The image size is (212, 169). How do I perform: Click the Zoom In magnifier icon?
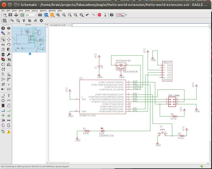[64, 15]
